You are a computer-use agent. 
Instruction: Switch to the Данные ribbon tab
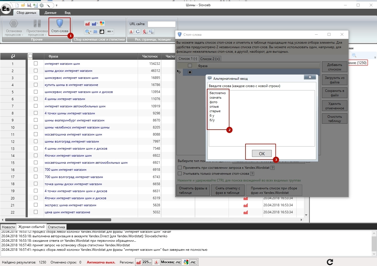click(51, 13)
